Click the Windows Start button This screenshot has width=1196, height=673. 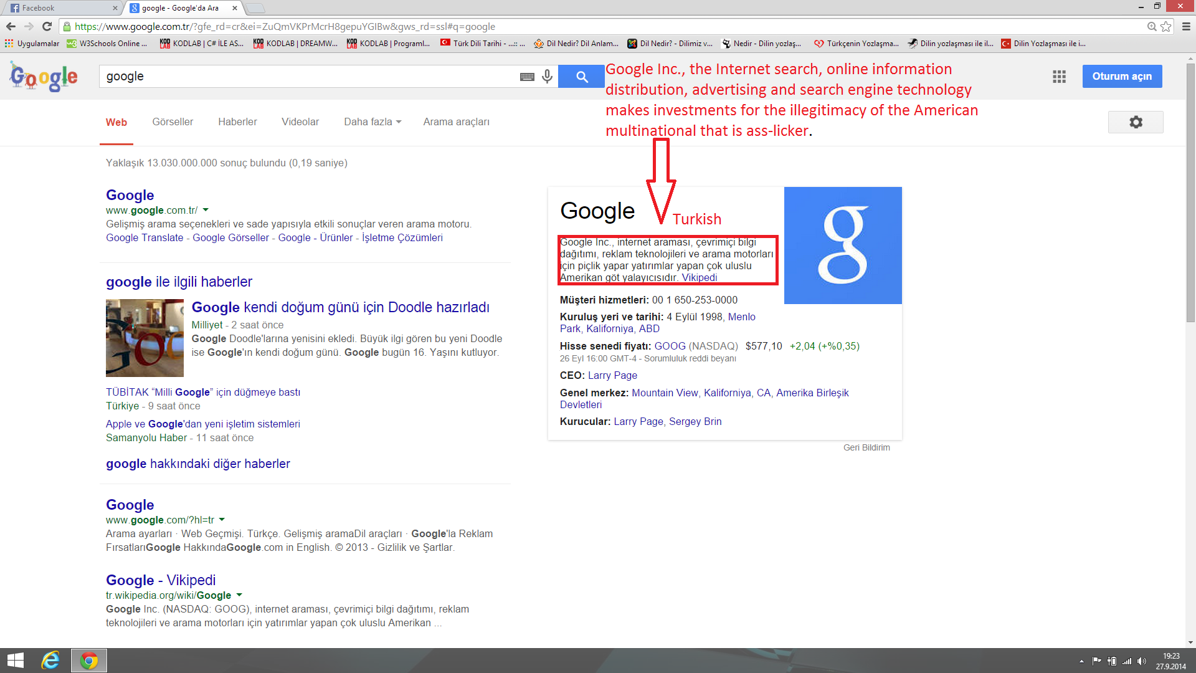[x=15, y=661]
